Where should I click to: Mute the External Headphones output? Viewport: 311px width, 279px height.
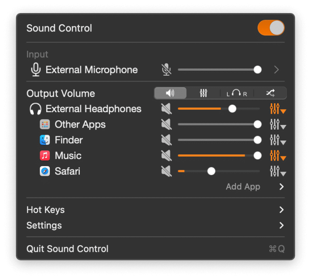click(166, 109)
